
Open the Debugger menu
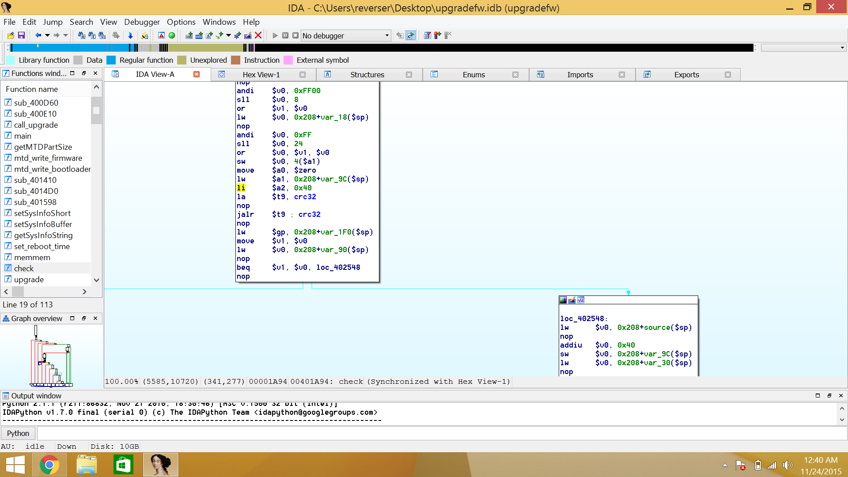142,22
